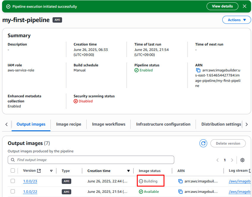
Task: Click the refresh output images icon
Action: [x=203, y=143]
